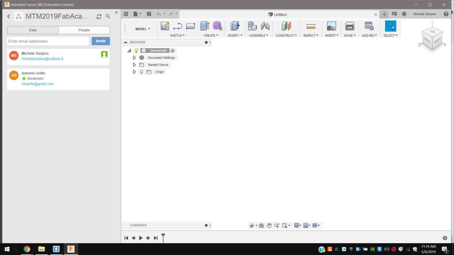Click the Measure inspect icon

[x=311, y=26]
